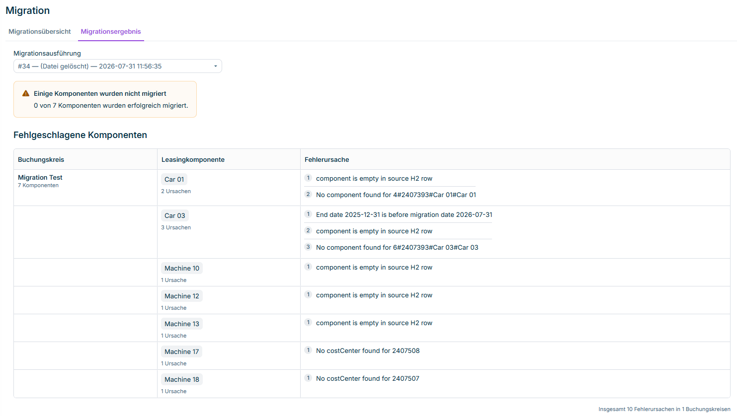
Task: Click 'No costCenter found for 2407507'
Action: [368, 378]
